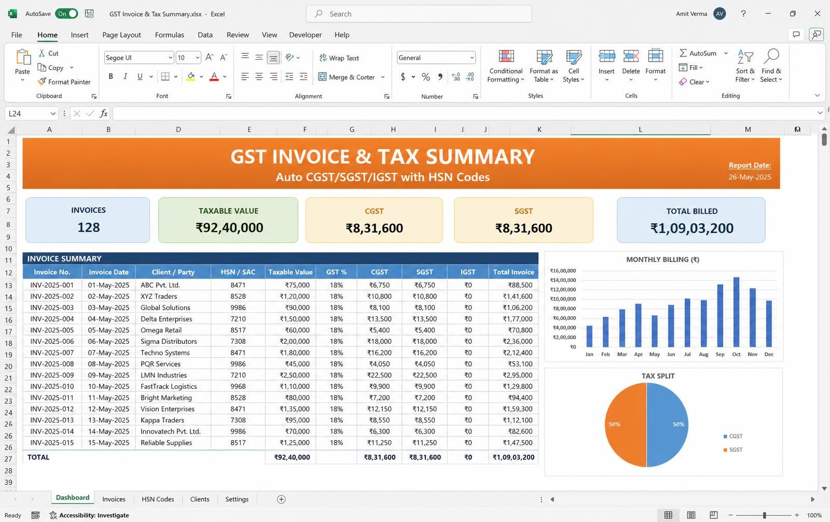Click the Orientation text rotation icon
The image size is (830, 522).
[x=289, y=57]
